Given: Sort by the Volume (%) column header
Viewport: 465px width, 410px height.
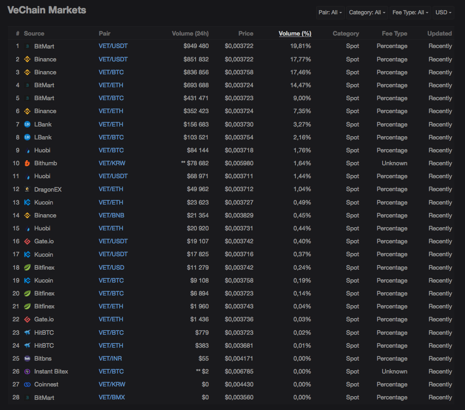Looking at the screenshot, I should (295, 34).
